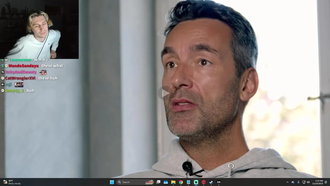Click the username CatWranglerXVI in chat
Screen dimensions: 330x186
(x=20, y=78)
